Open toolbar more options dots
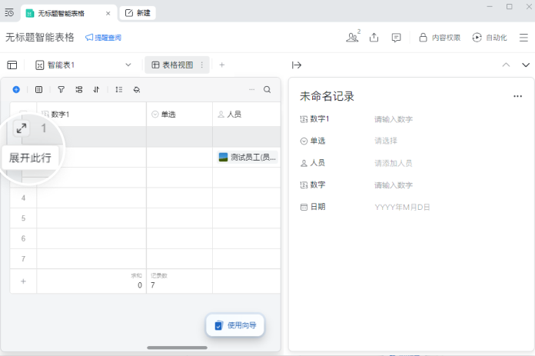535x356 pixels. [252, 89]
